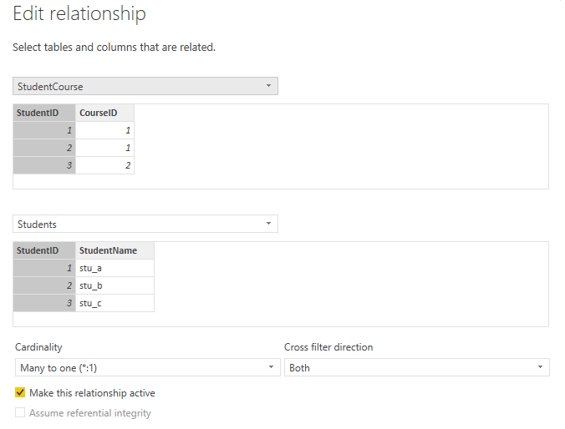The height and width of the screenshot is (429, 565).
Task: Click the stu_c cell in Students table
Action: point(115,303)
